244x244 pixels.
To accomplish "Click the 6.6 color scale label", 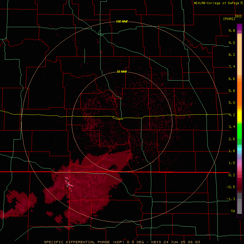I will pos(232,79).
